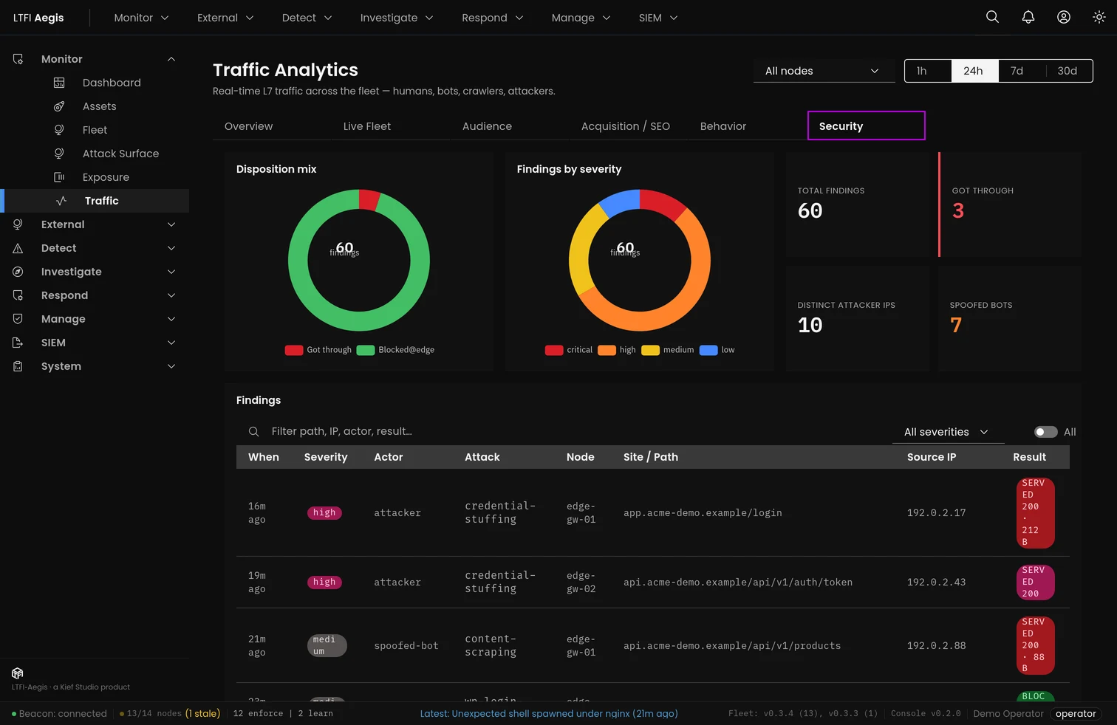Click the operator role badge
Viewport: 1117px width, 725px height.
[1076, 713]
